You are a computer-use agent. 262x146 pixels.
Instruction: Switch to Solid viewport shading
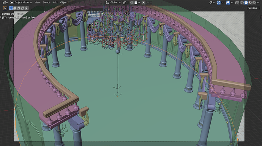246,3
